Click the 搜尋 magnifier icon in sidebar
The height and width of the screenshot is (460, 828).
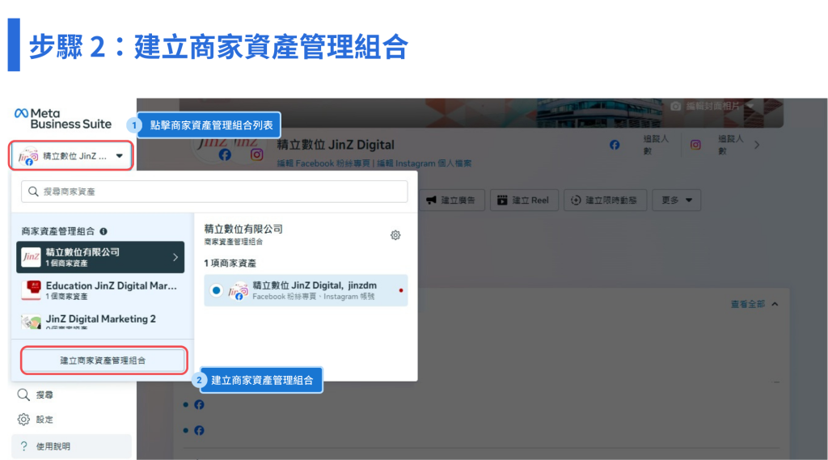[23, 395]
